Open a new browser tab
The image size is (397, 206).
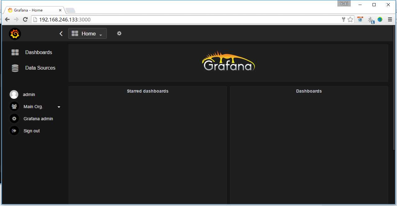[x=70, y=11]
